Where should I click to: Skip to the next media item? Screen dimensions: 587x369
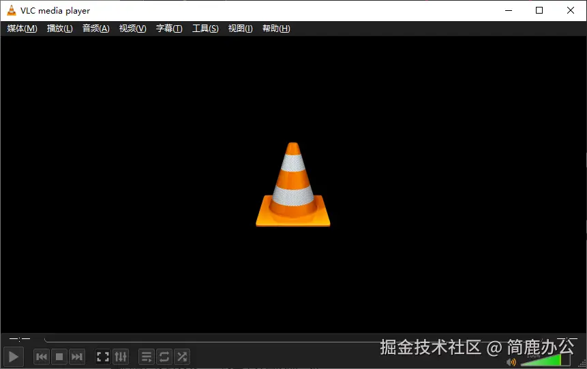point(77,357)
